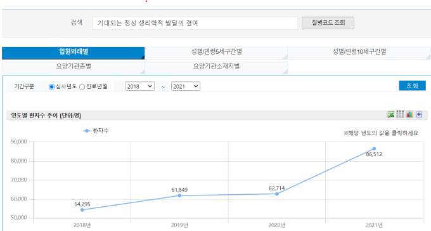Select the 심사년도 radio button
This screenshot has width=431, height=231.
tap(51, 87)
